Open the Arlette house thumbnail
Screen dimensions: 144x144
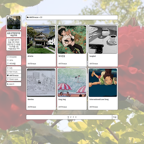point(41,40)
